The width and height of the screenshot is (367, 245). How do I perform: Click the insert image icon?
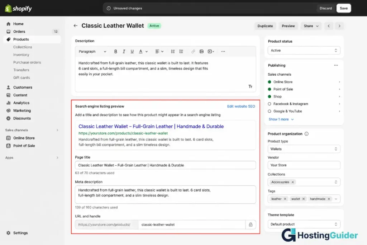(x=201, y=52)
